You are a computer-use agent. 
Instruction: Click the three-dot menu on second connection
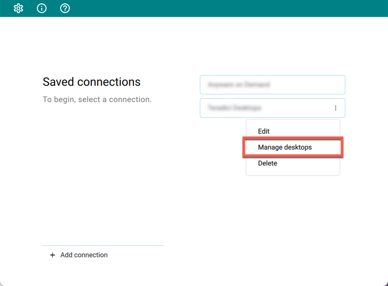coord(335,108)
